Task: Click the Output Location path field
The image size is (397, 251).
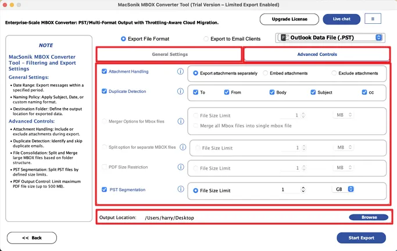Action: 246,218
